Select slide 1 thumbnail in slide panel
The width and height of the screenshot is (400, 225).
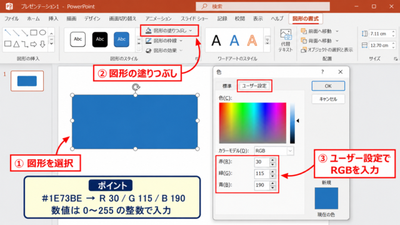click(x=27, y=81)
